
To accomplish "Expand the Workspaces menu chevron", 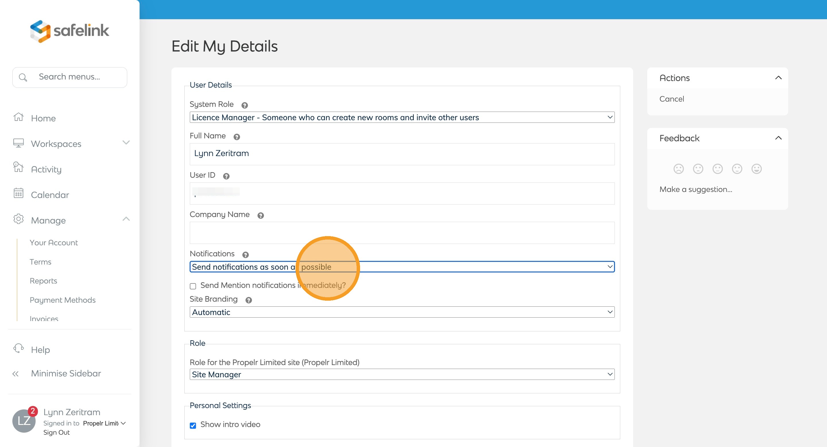I will [126, 143].
